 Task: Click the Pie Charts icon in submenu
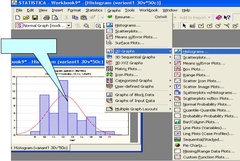click(177, 145)
